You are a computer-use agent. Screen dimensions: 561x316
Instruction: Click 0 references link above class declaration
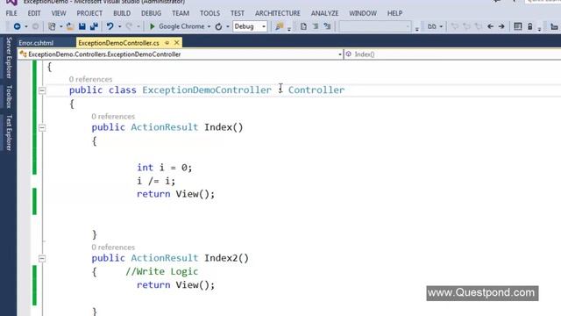90,79
